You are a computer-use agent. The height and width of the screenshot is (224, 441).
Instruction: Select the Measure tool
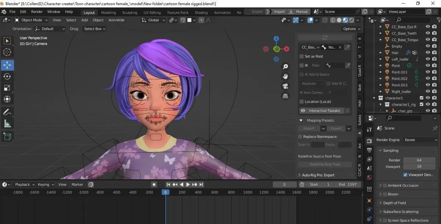[7, 124]
